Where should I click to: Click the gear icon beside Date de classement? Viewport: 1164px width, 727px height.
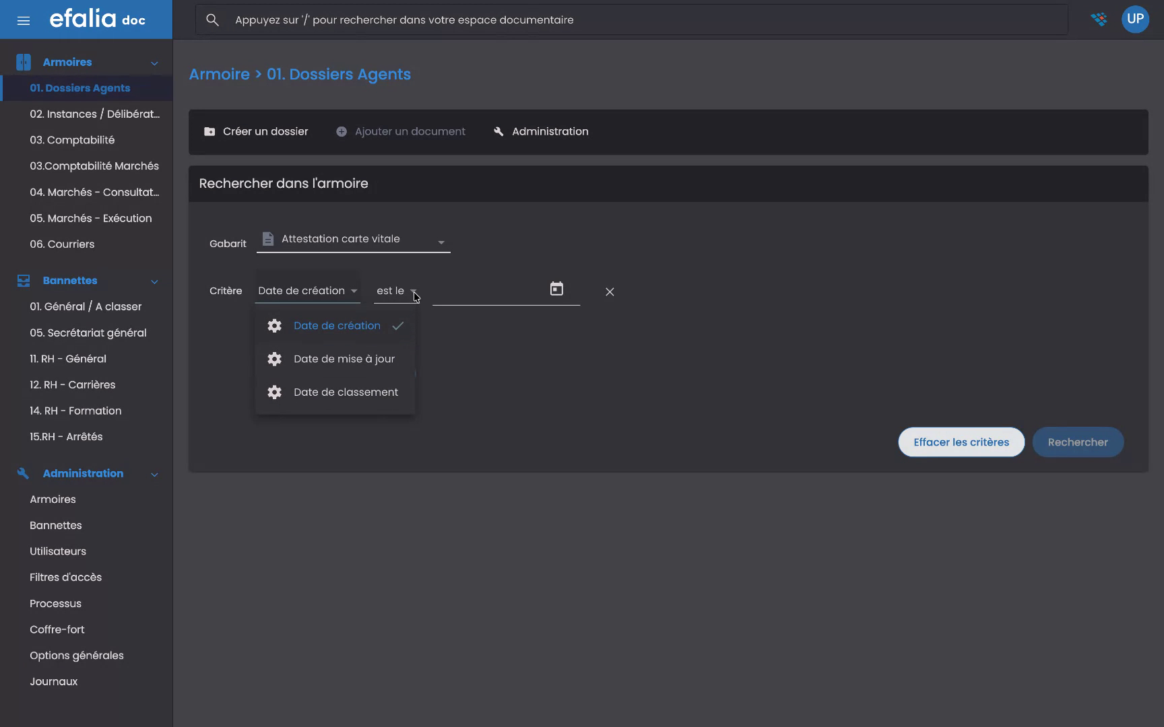point(274,392)
